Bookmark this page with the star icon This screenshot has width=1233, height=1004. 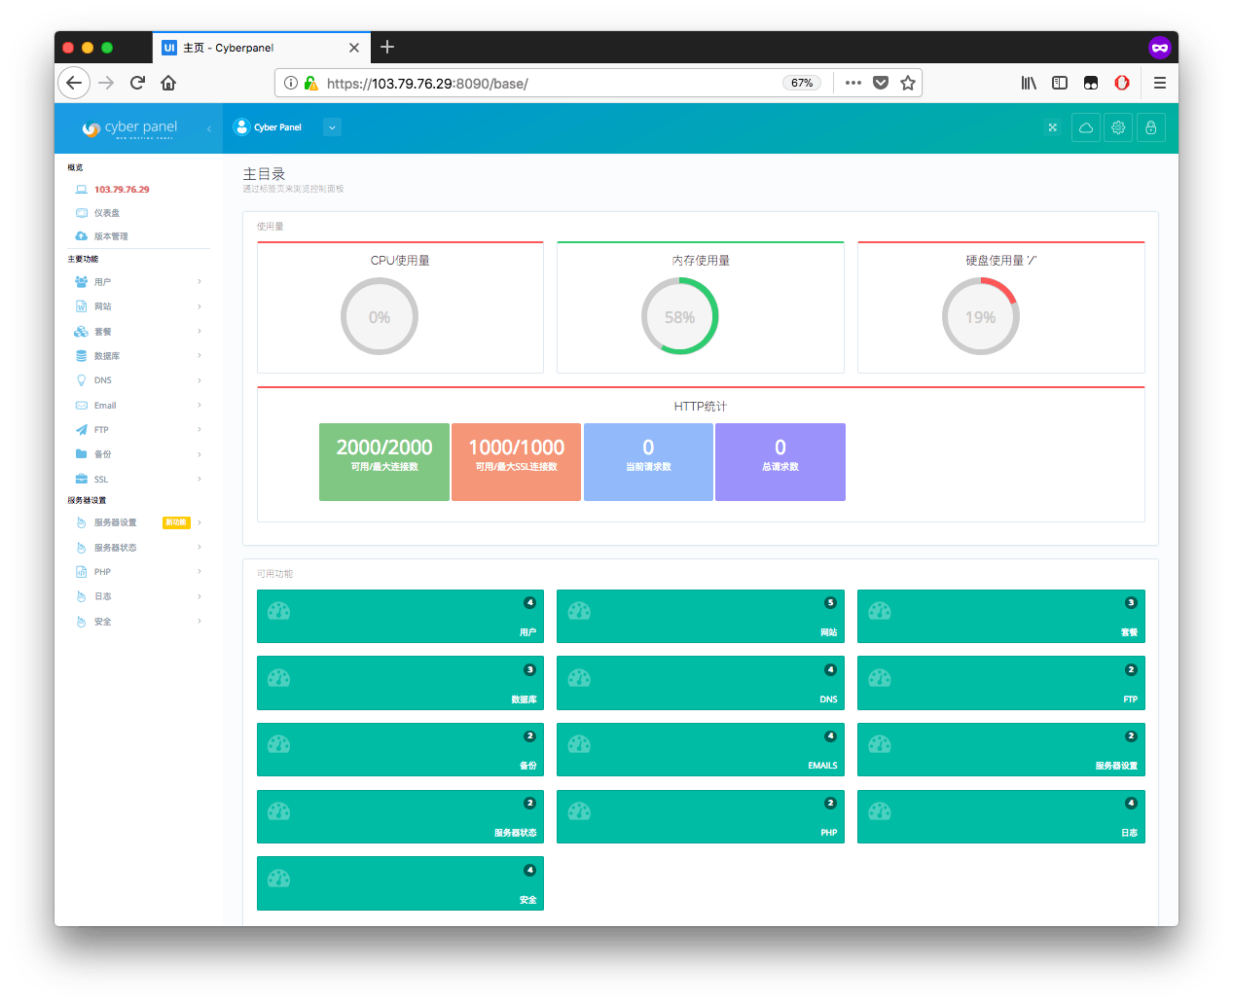point(908,83)
